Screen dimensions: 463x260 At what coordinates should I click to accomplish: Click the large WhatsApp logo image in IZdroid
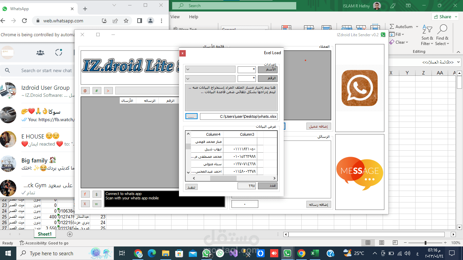(360, 88)
